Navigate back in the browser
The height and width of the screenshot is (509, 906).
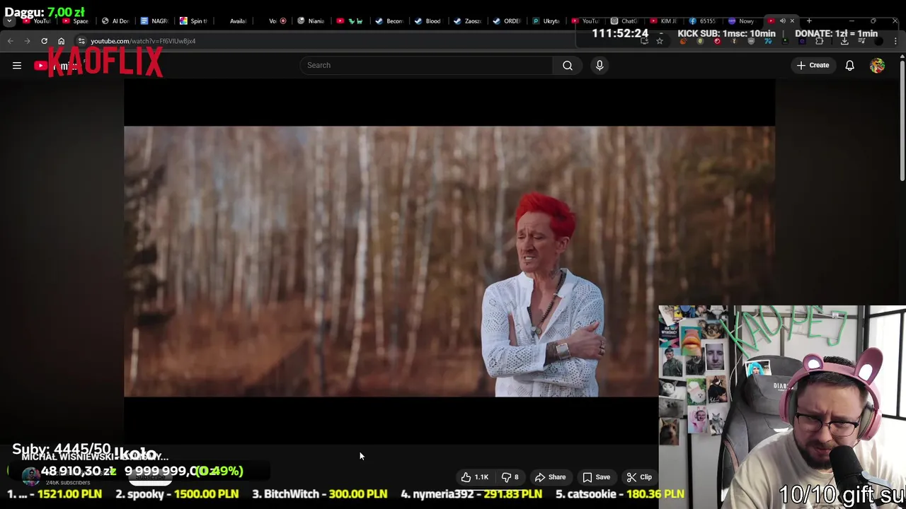[11, 41]
